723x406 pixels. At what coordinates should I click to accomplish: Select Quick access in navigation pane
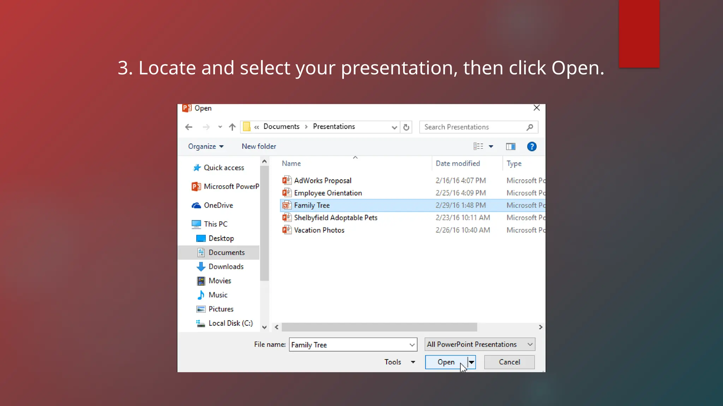(224, 168)
